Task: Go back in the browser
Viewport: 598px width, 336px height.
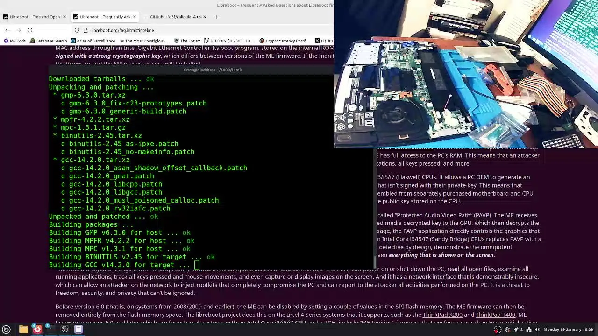Action: point(7,30)
